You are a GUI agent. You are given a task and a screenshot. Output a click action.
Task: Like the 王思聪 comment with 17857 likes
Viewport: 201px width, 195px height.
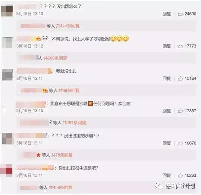point(180,111)
